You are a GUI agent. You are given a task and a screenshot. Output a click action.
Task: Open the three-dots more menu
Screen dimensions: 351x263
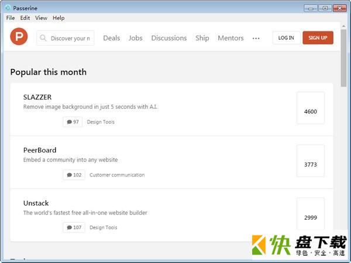(x=256, y=39)
